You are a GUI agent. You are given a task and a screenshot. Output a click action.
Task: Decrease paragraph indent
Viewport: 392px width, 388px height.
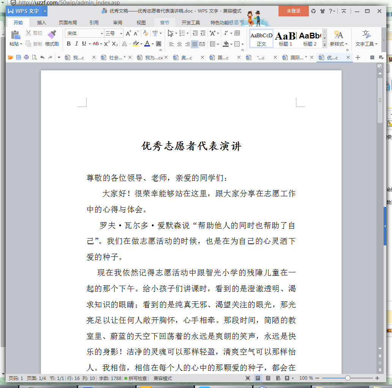pyautogui.click(x=195, y=33)
